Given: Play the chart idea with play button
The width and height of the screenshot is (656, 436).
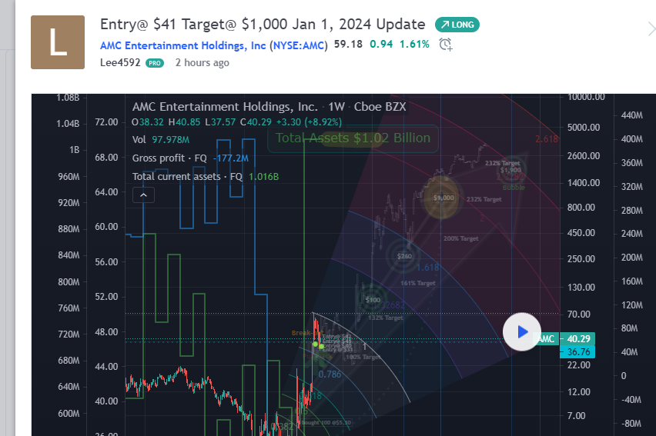Looking at the screenshot, I should (x=522, y=332).
